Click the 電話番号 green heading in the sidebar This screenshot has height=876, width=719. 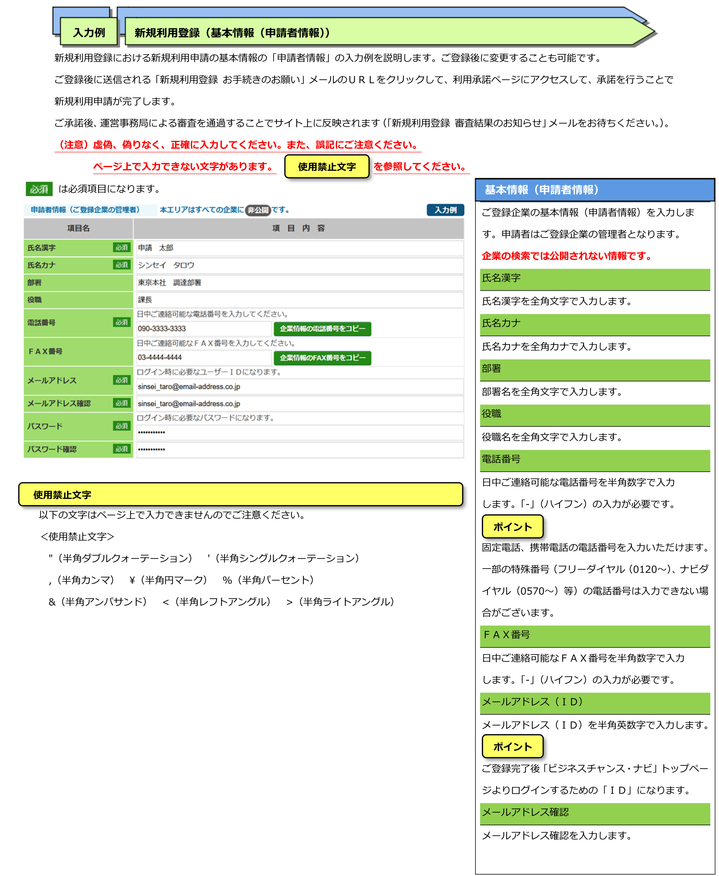click(x=595, y=461)
